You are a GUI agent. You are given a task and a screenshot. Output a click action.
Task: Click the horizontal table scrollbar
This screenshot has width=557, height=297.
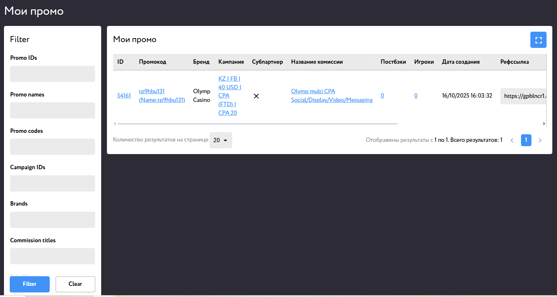(x=257, y=124)
